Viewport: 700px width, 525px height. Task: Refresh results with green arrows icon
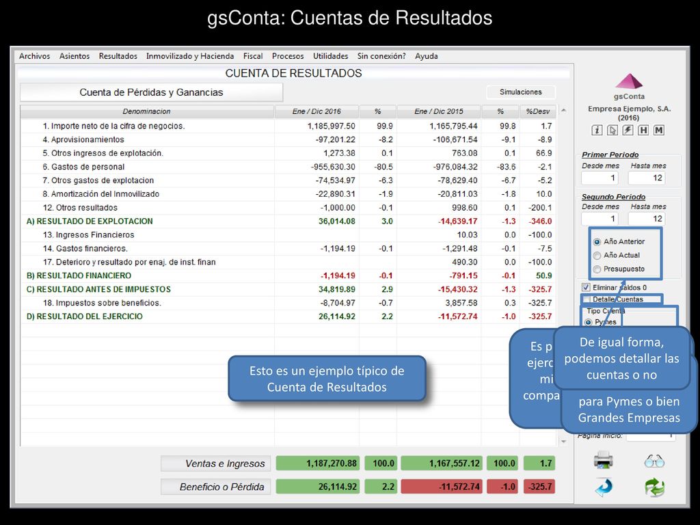pos(654,487)
